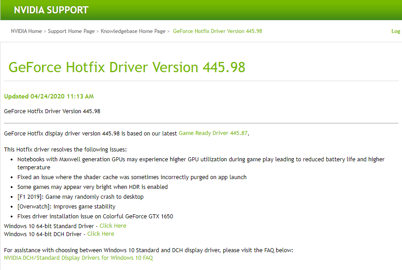Viewport: 402px width, 270px height.
Task: Click the 'Windows 10 64-bit DCH Driver' label
Action: pyautogui.click(x=43, y=234)
